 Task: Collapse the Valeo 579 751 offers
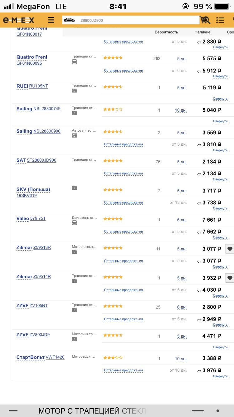coord(220,238)
